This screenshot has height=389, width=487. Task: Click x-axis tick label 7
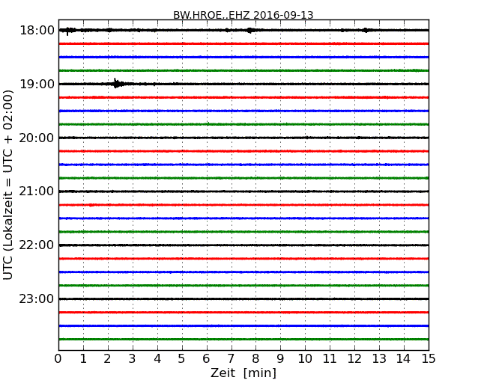pyautogui.click(x=231, y=359)
